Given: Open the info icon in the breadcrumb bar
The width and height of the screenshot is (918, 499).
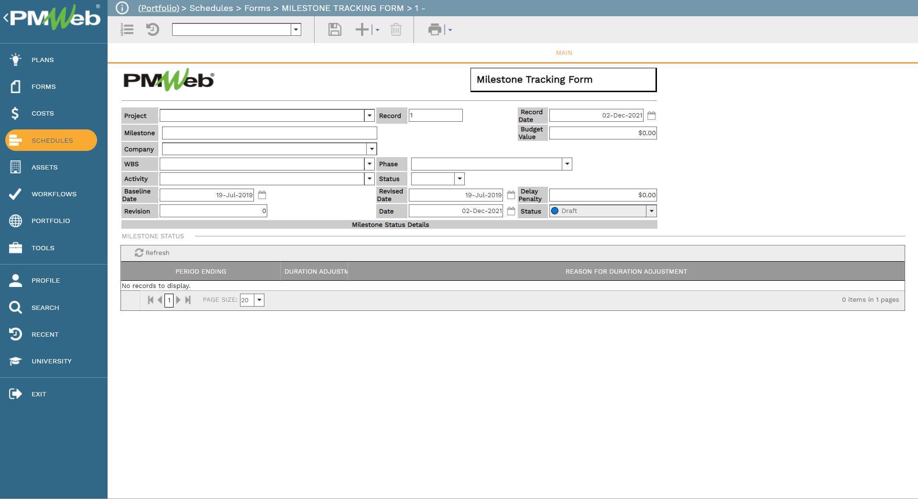Looking at the screenshot, I should 122,8.
